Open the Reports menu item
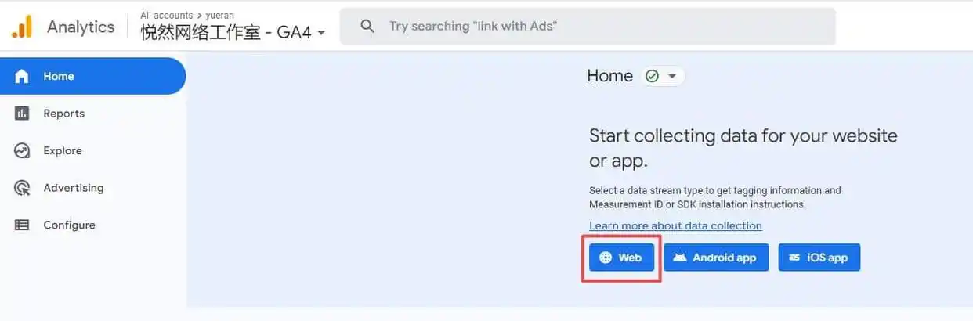The width and height of the screenshot is (973, 321). [63, 114]
